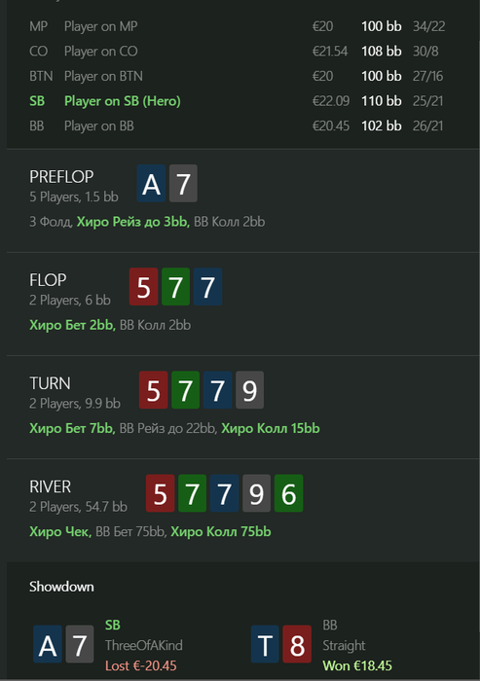Screen dimensions: 480x681
Task: Select the red 5 card on the FLOP
Action: [x=143, y=287]
